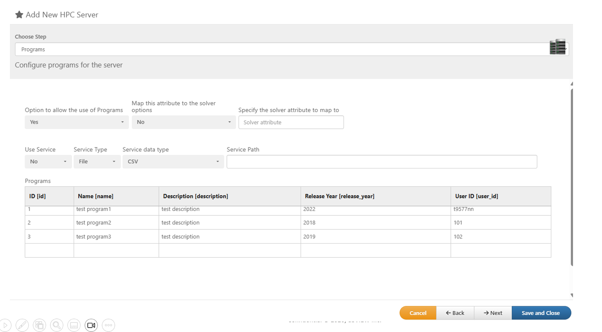Screen dimensions: 602x332
Task: Go to the Next step
Action: [x=493, y=313]
